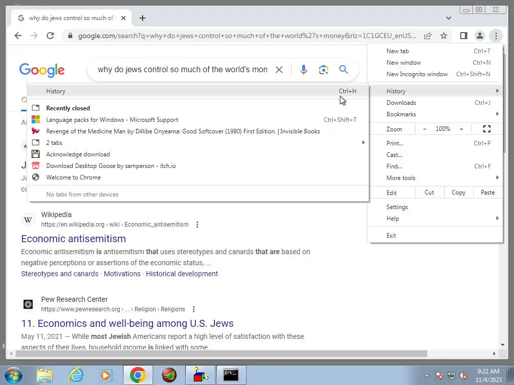Open the side panel icon
Screen dimensions: 514x385
463,36
